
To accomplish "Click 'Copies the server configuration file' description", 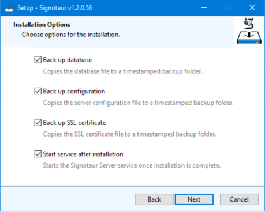I will coord(138,103).
